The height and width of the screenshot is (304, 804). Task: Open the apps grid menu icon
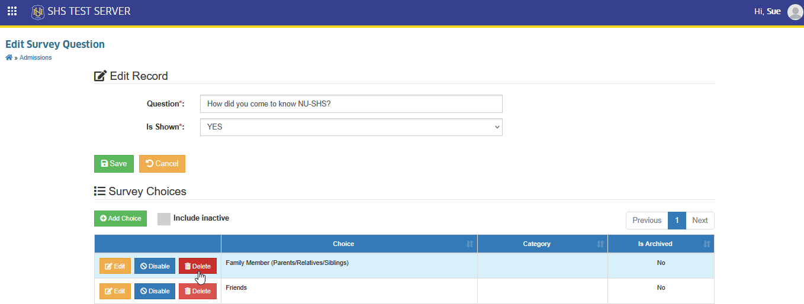[12, 11]
